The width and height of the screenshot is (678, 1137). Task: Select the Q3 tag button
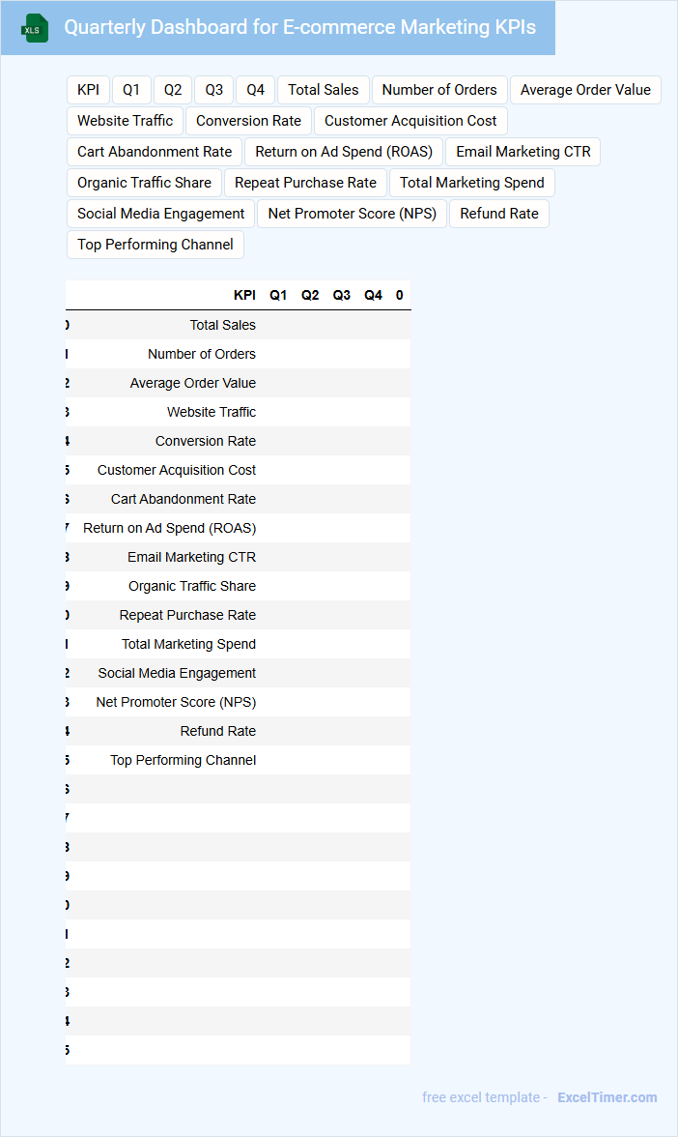coord(214,90)
